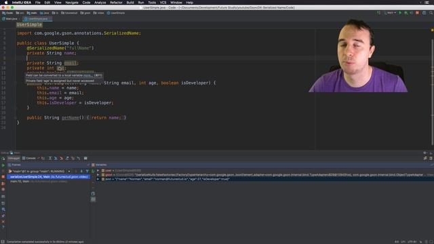Expand the user variable node
Screen dimensions: 434x244
click(x=98, y=170)
